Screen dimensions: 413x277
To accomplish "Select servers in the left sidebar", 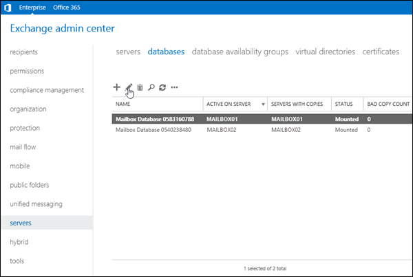I will tap(47, 223).
